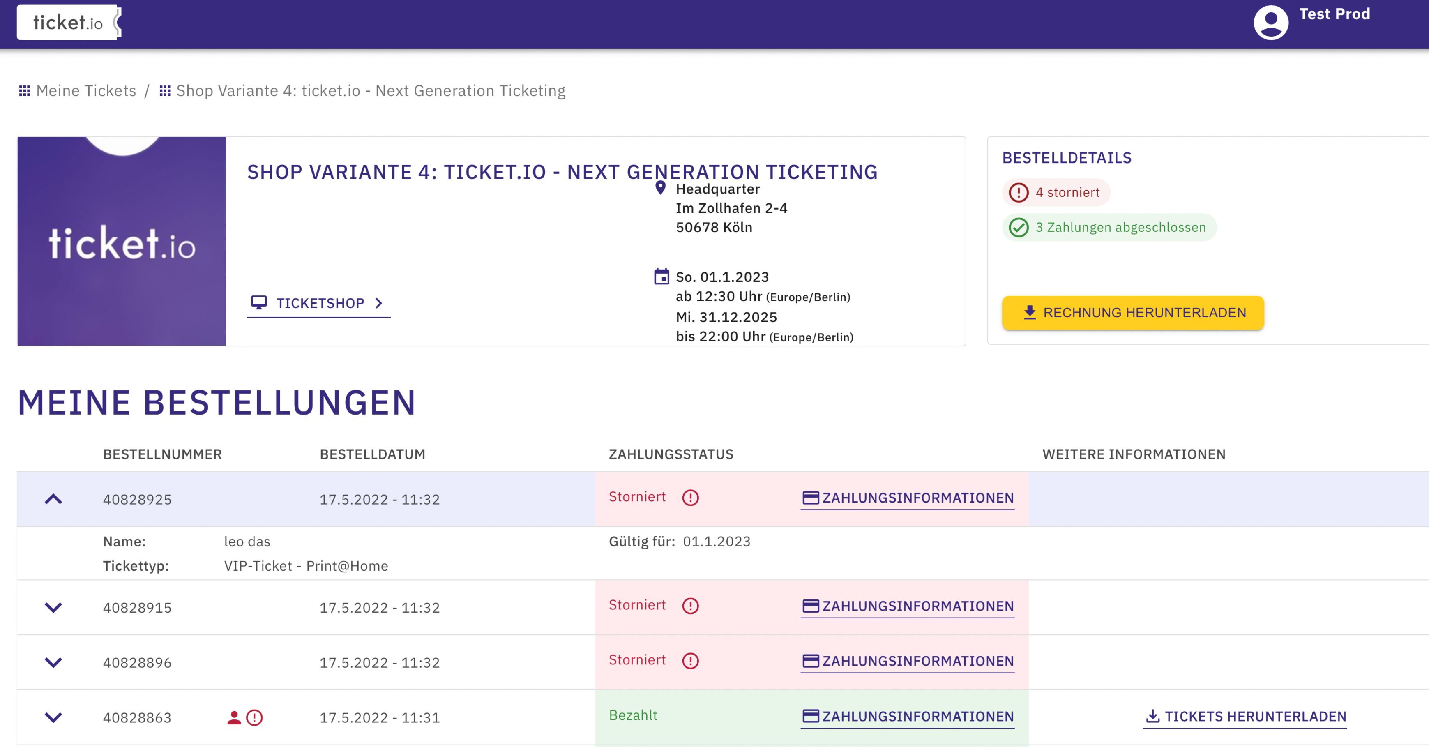This screenshot has width=1429, height=747.
Task: Open the TICKETSHOP link
Action: [318, 303]
